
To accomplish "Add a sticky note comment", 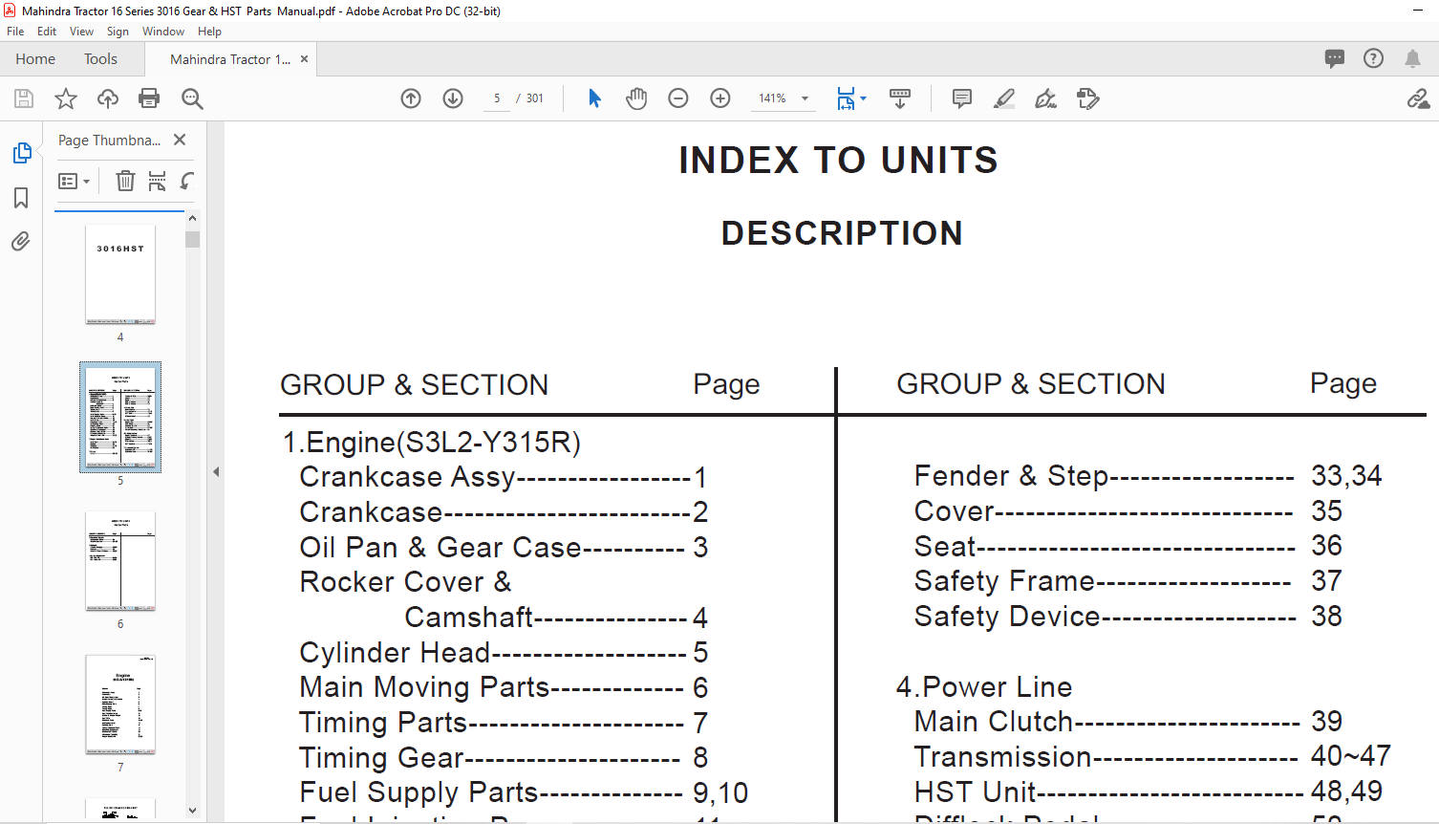I will [x=962, y=98].
